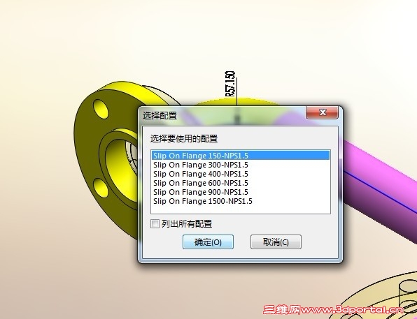Close the 选择配置 dialog with X
This screenshot has width=417, height=319.
coord(323,112)
